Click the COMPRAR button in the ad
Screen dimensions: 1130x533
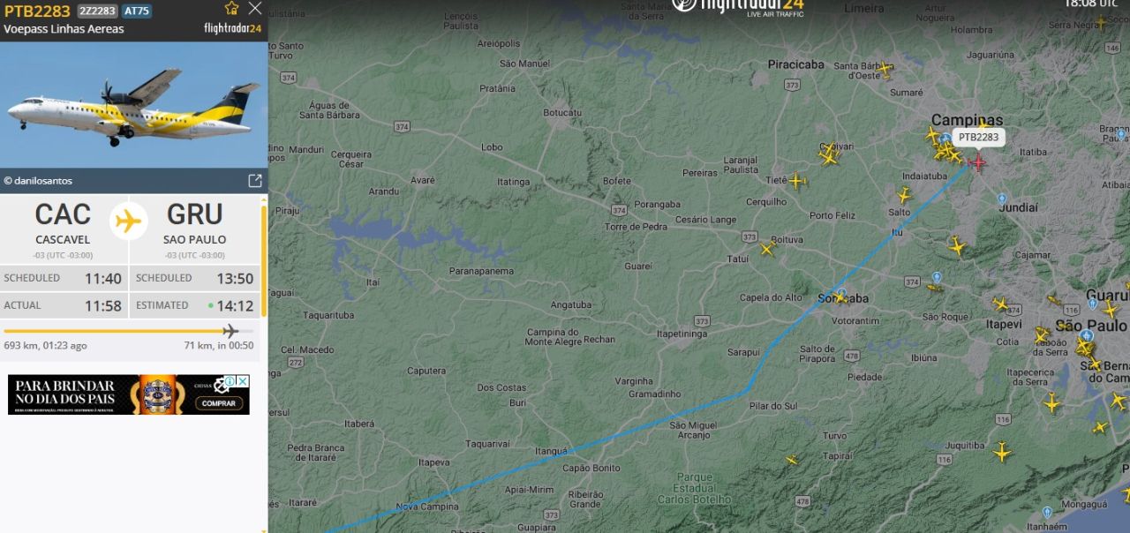coord(218,403)
